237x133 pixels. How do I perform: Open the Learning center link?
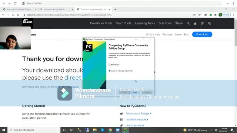tap(135, 125)
